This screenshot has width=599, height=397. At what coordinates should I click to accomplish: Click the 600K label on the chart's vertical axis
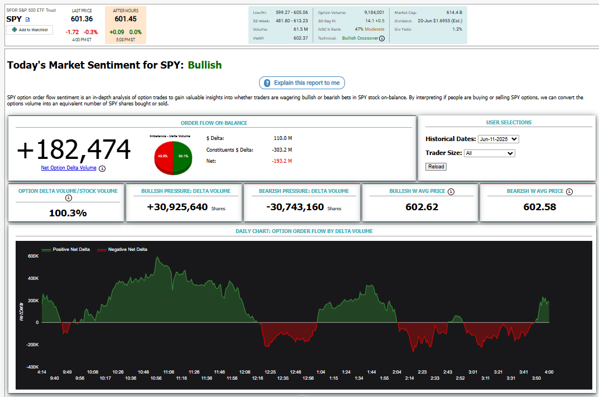[33, 256]
